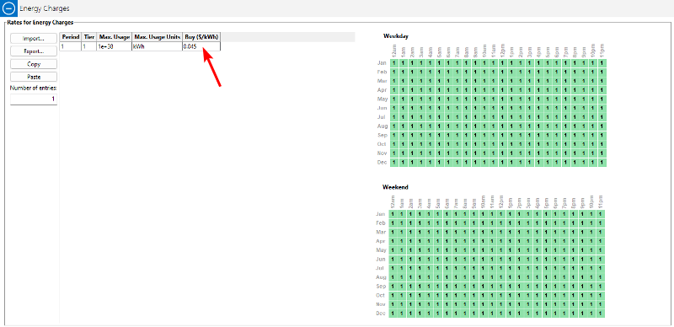
Task: Select Weekday Jan 12am schedule cell
Action: [x=394, y=63]
